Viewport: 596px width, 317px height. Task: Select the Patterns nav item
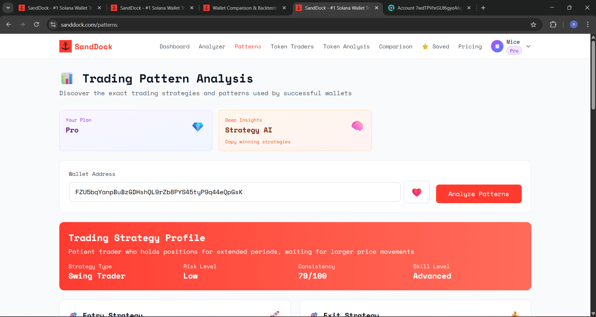tap(248, 47)
